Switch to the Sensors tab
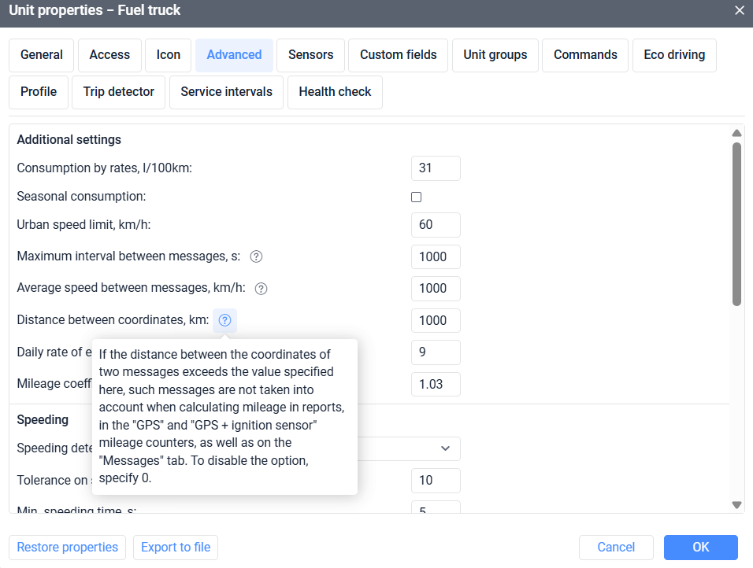 (x=310, y=55)
